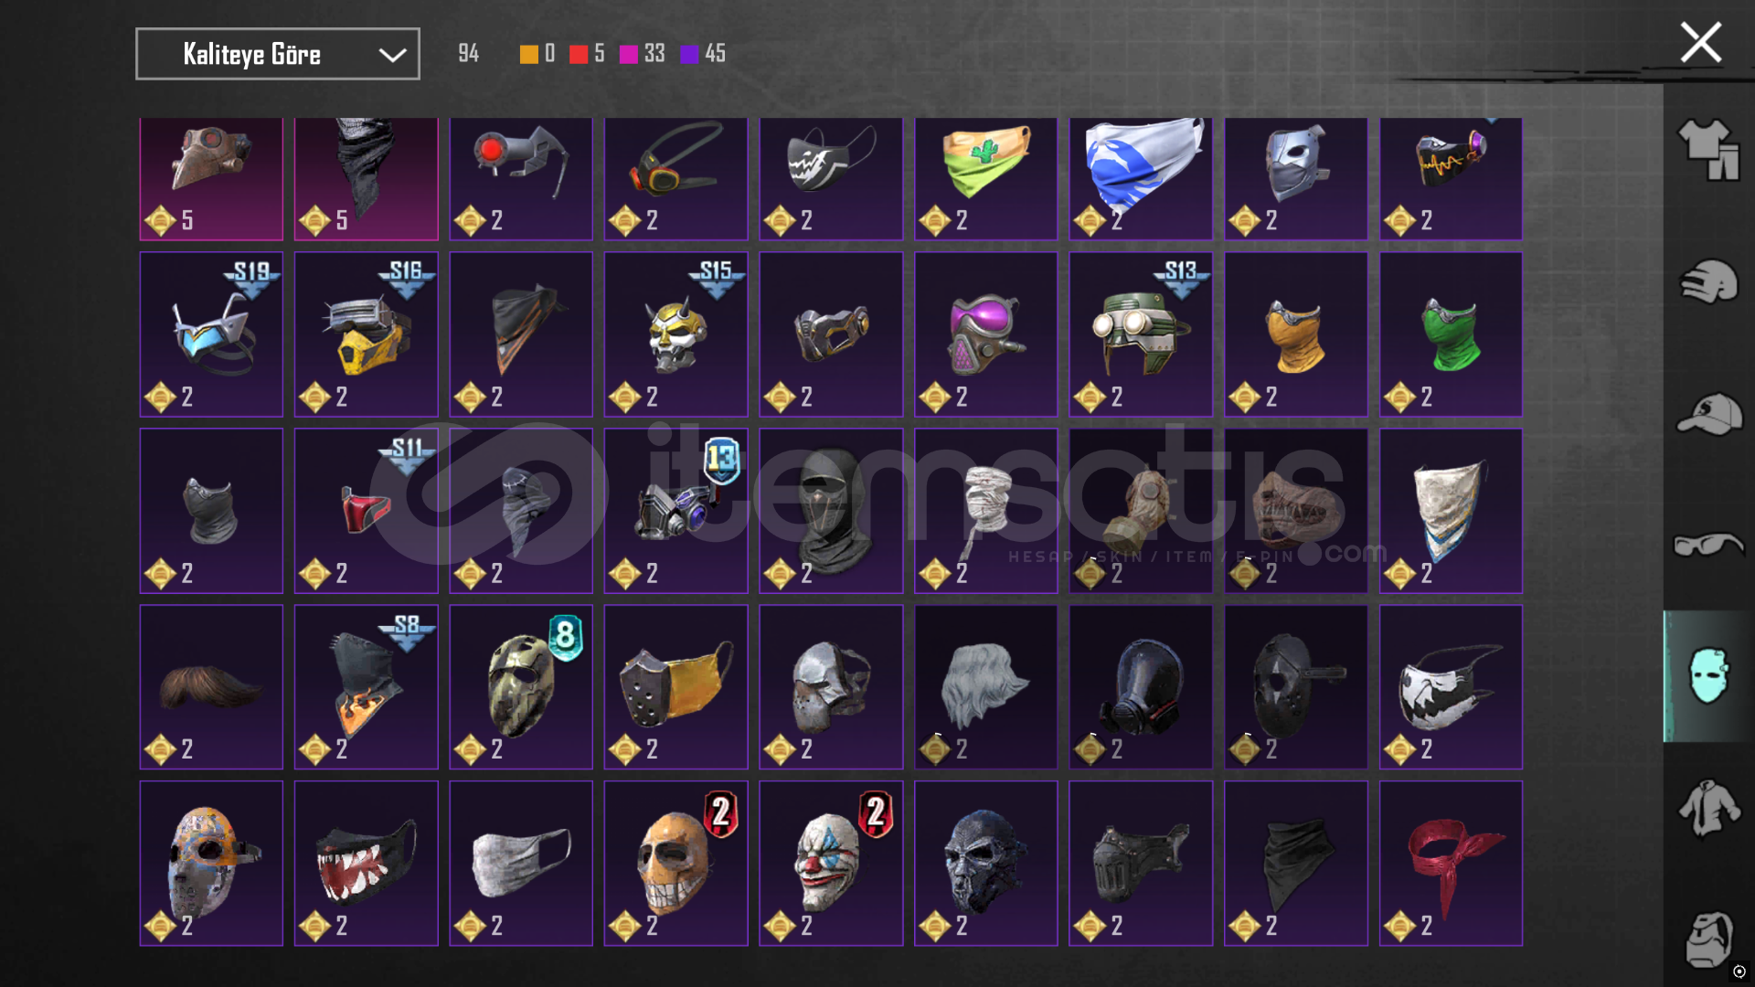The width and height of the screenshot is (1755, 987).
Task: Select the face mask category tab
Action: click(x=1707, y=676)
